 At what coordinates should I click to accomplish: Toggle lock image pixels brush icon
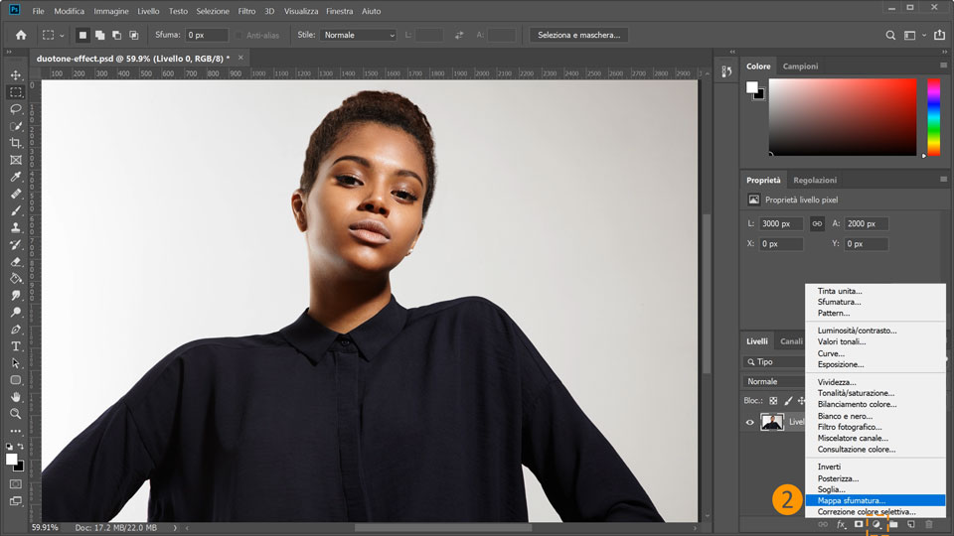[x=788, y=401]
